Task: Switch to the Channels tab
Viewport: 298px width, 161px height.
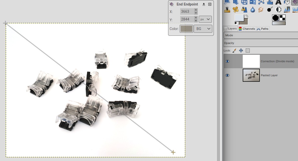Action: click(x=247, y=28)
